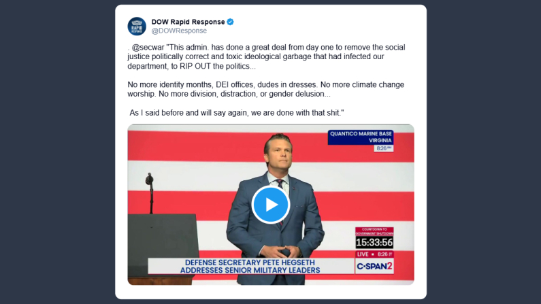The height and width of the screenshot is (304, 541).
Task: Click the dark podium in the video frame
Action: pyautogui.click(x=162, y=249)
